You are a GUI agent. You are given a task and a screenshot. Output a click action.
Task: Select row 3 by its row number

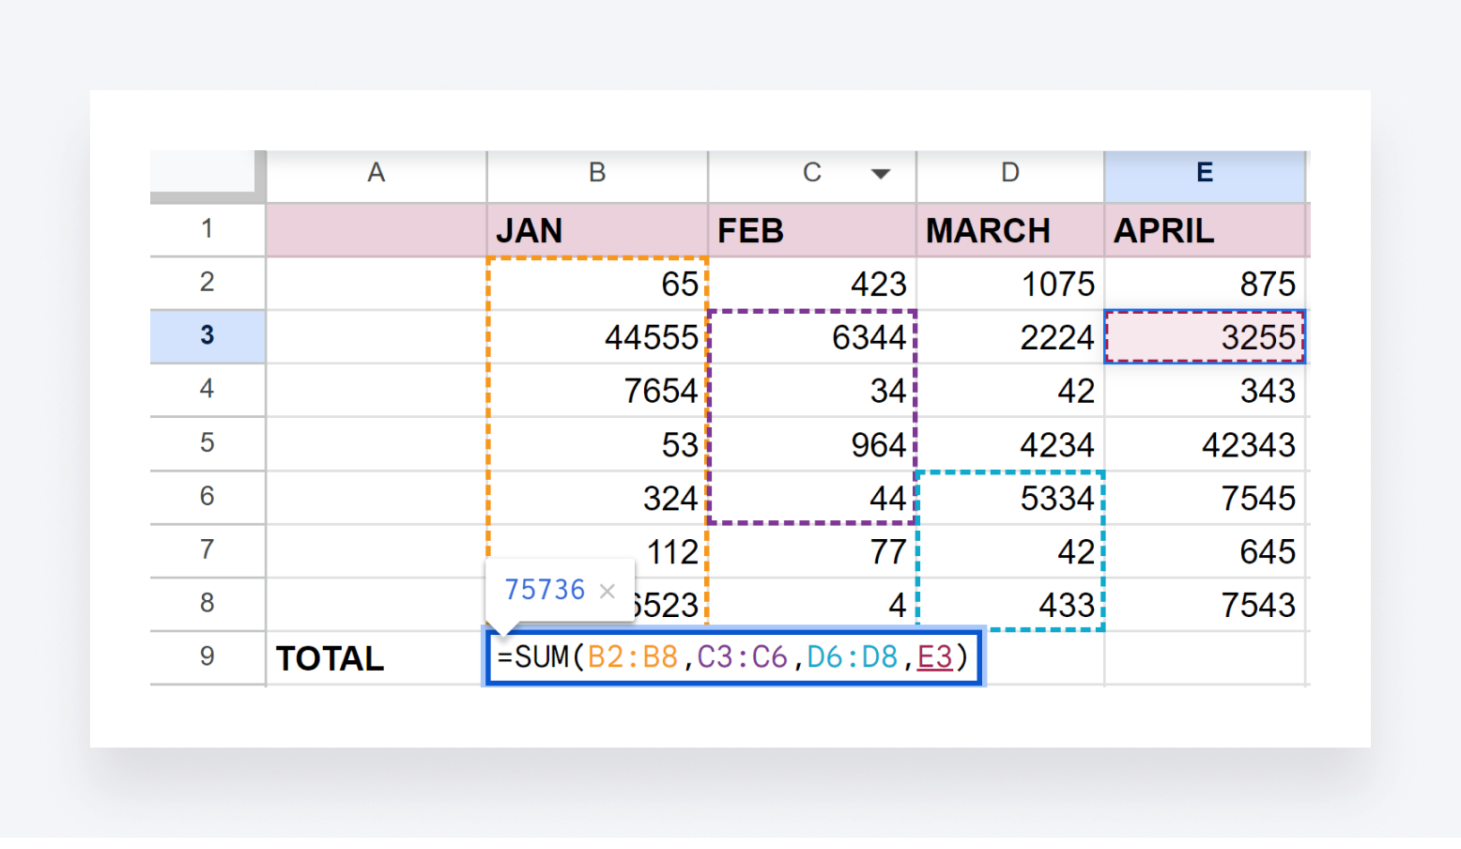point(207,336)
